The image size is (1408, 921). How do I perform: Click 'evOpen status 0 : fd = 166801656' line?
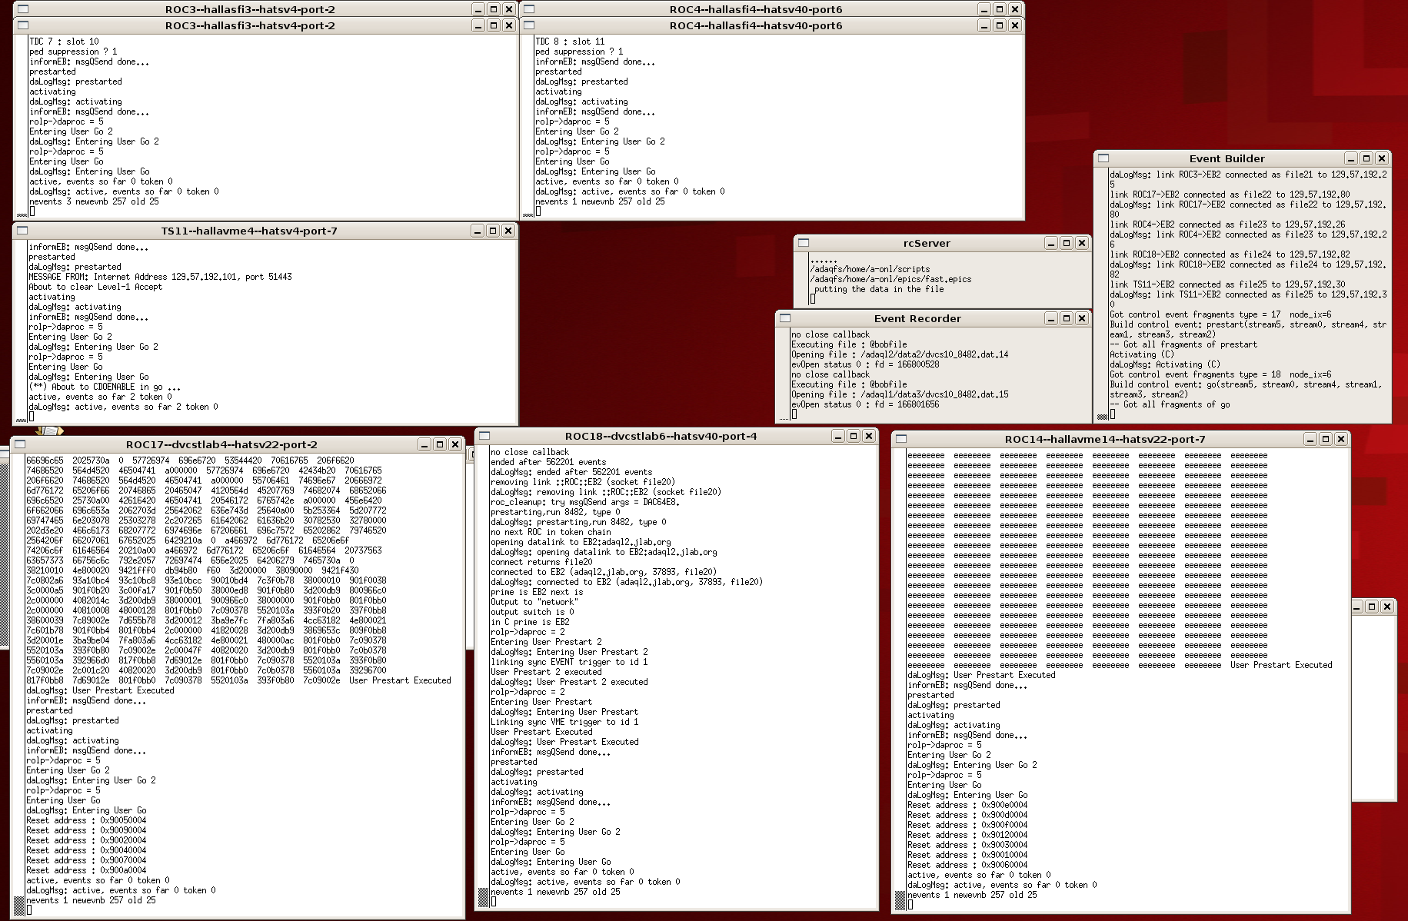pos(865,404)
